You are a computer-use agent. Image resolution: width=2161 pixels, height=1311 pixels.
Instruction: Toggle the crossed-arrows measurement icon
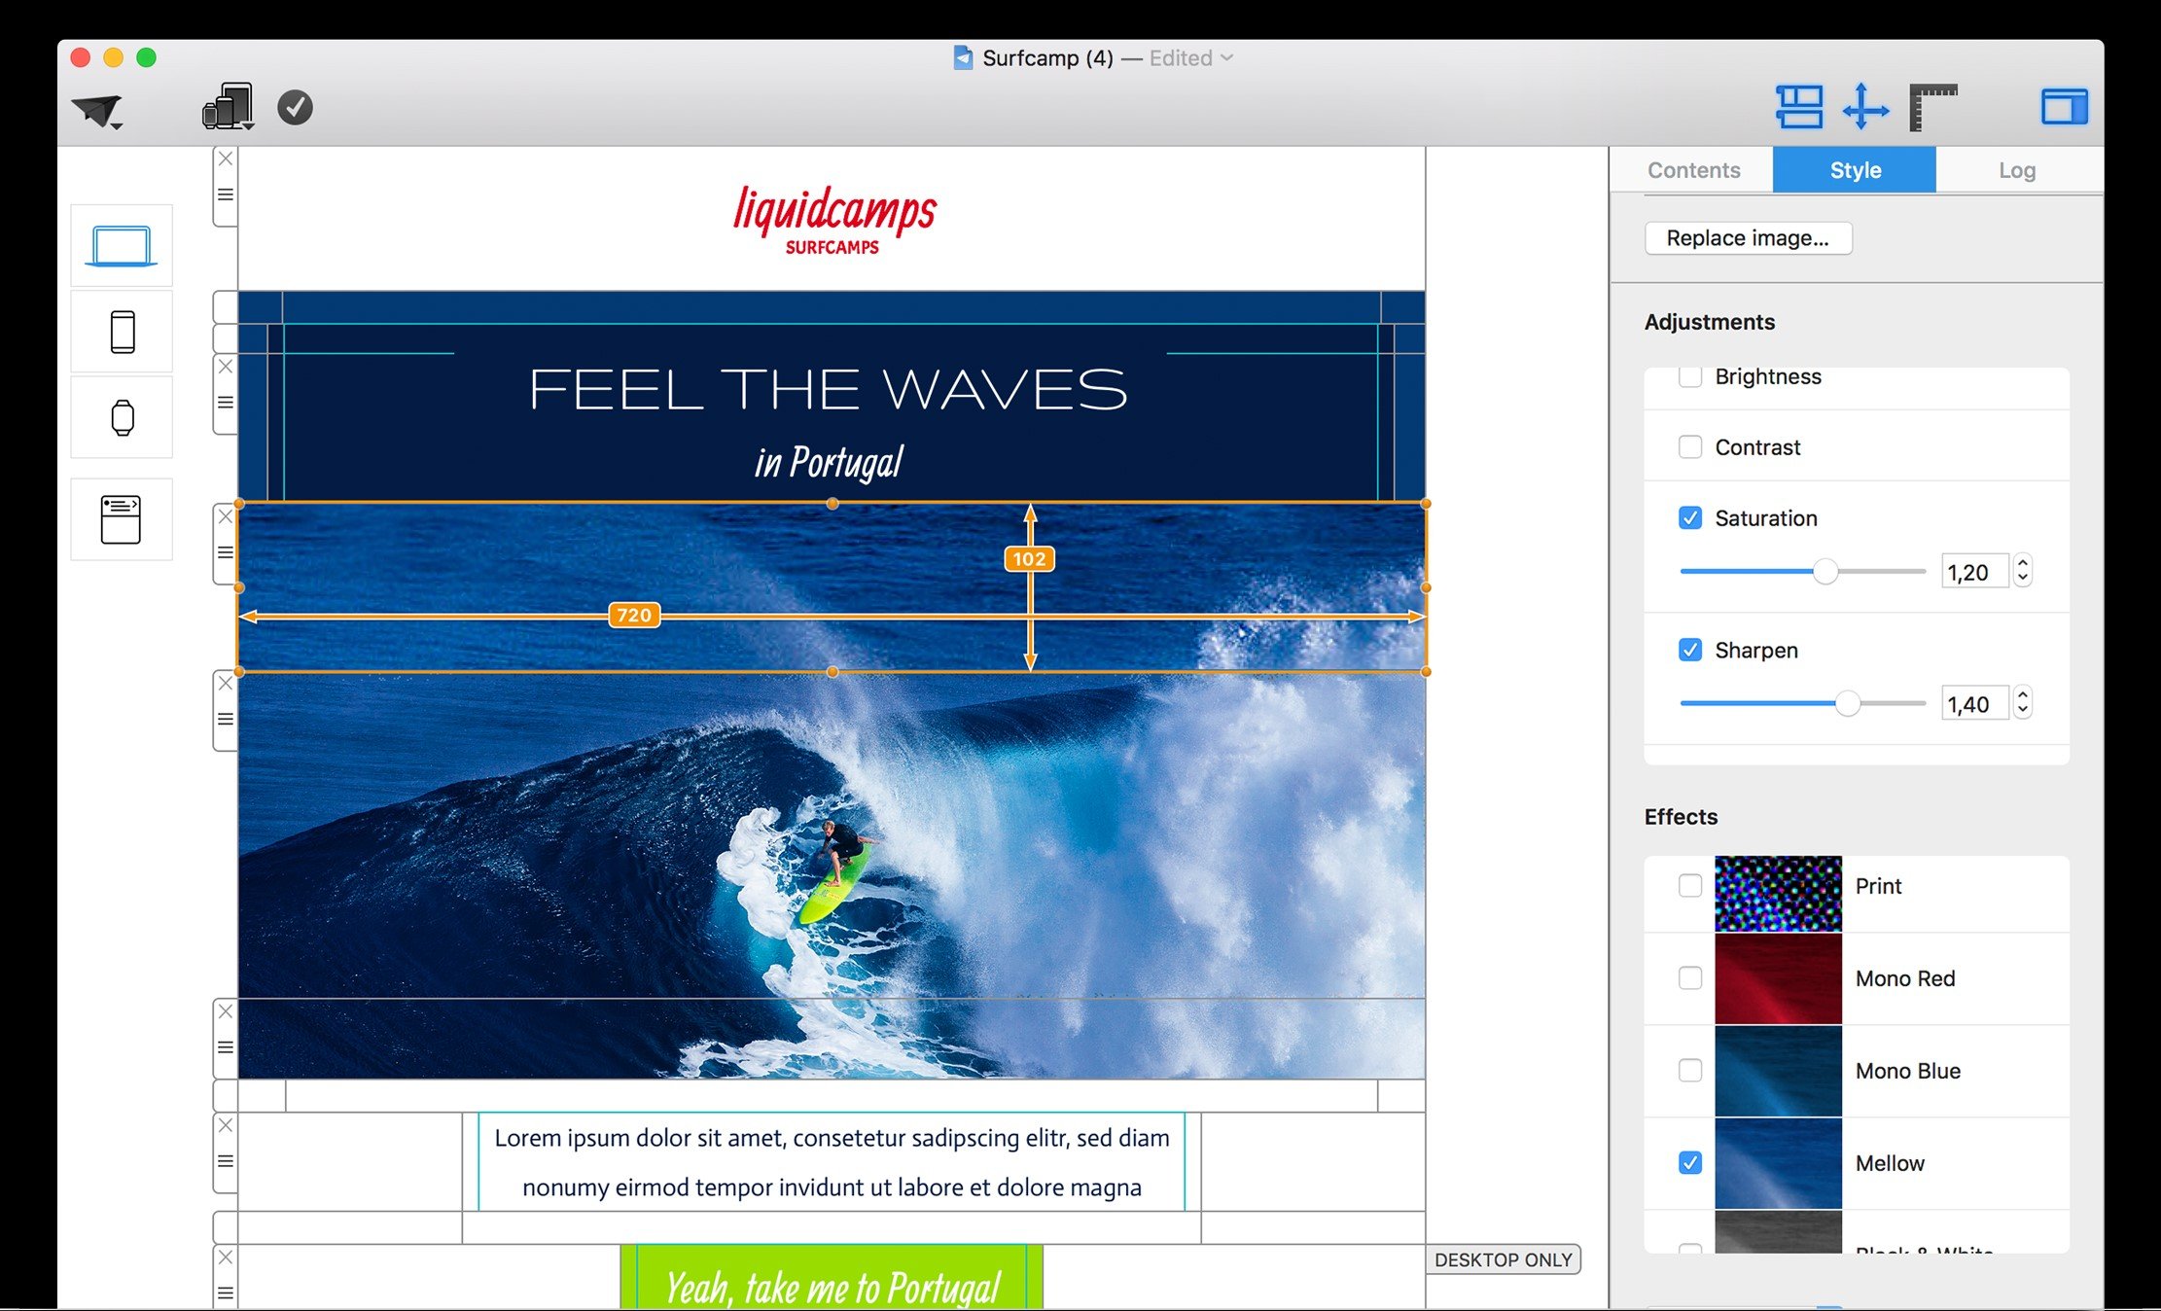point(1865,107)
